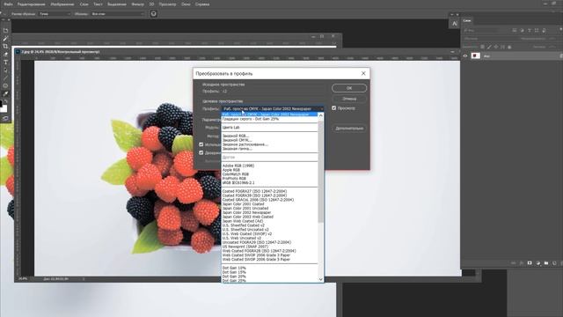
Task: Select the Eraser tool
Action: point(5,55)
